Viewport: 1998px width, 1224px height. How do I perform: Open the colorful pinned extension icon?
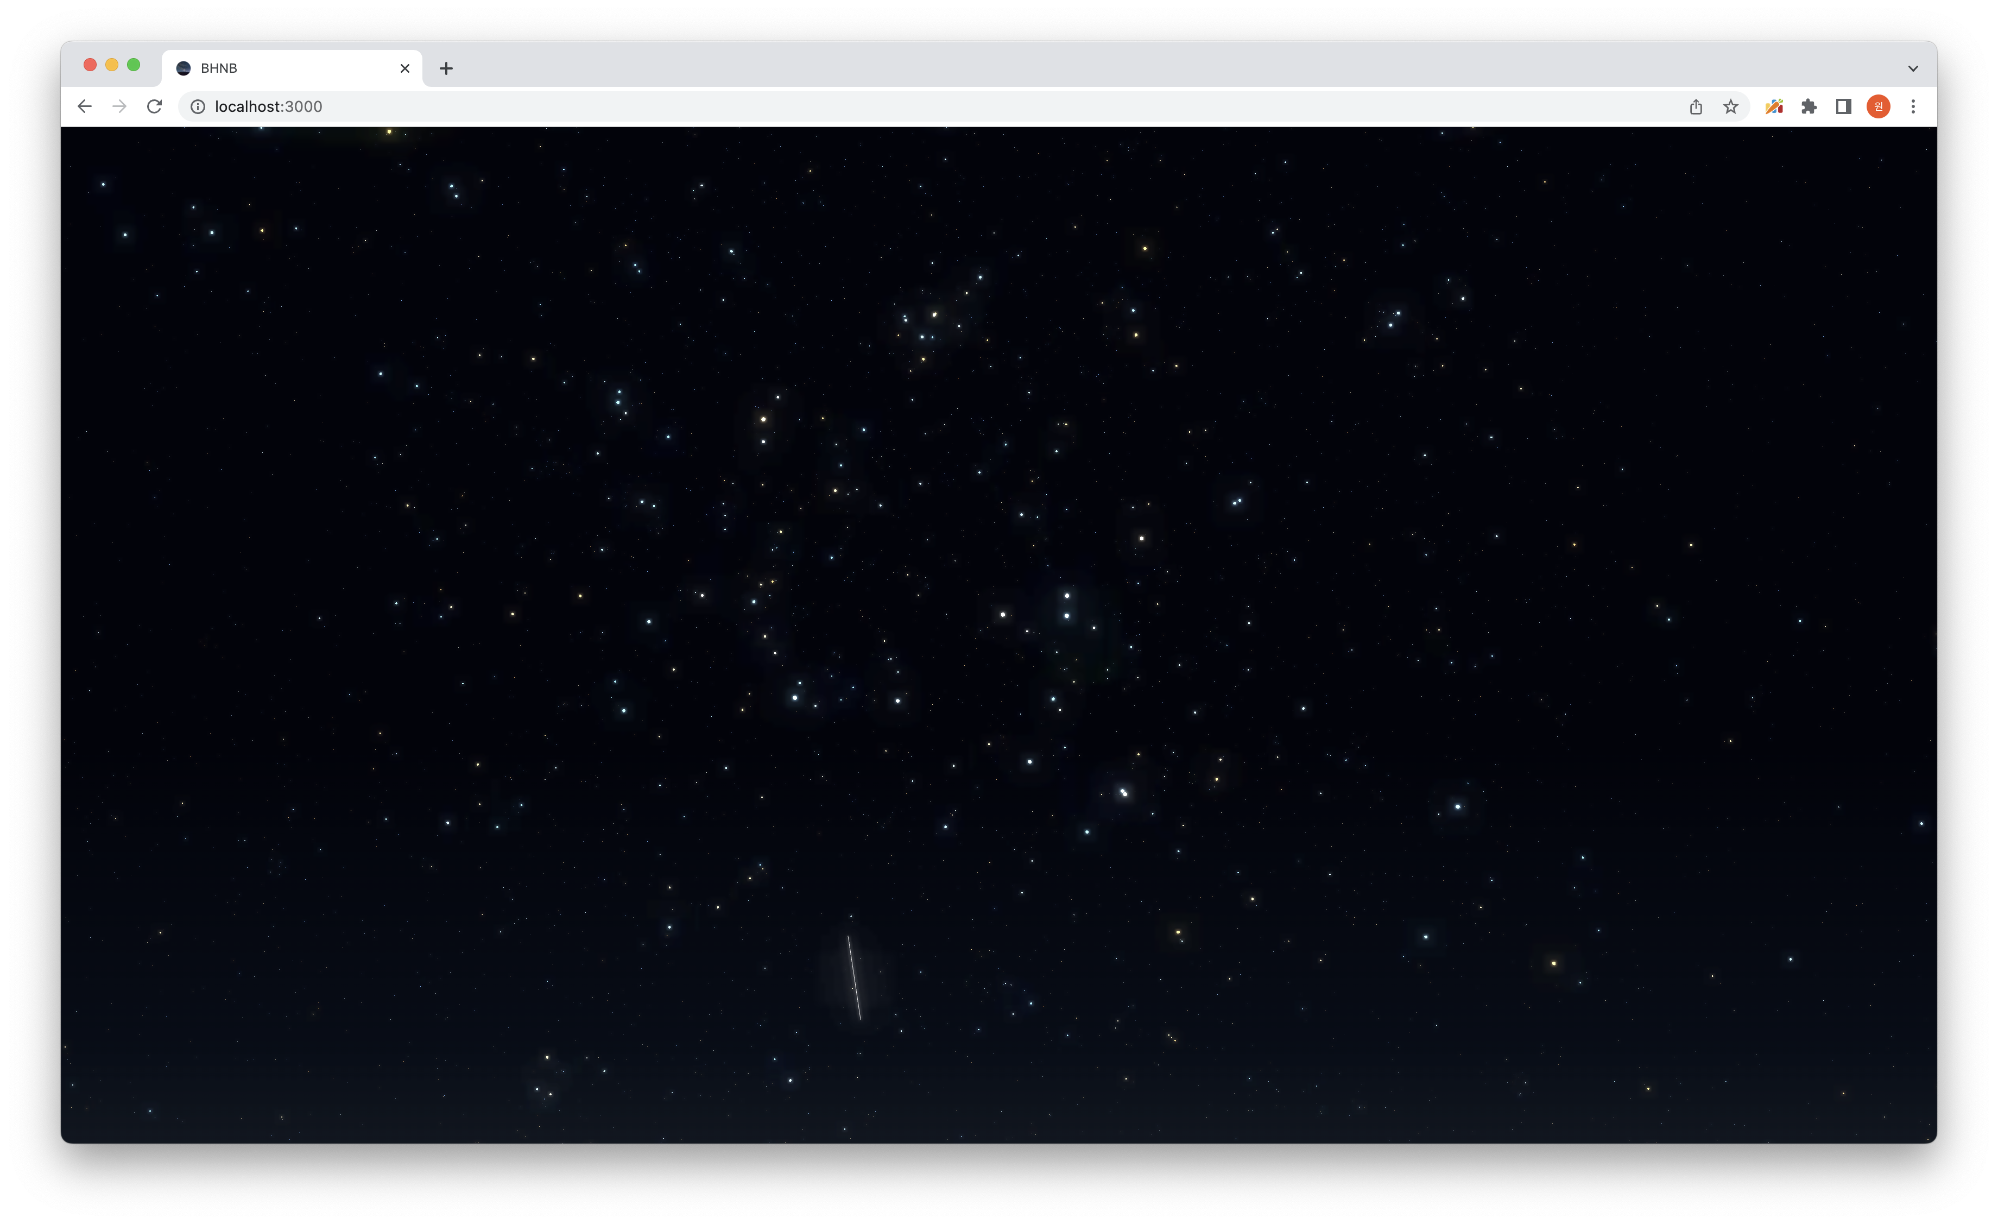click(x=1773, y=106)
